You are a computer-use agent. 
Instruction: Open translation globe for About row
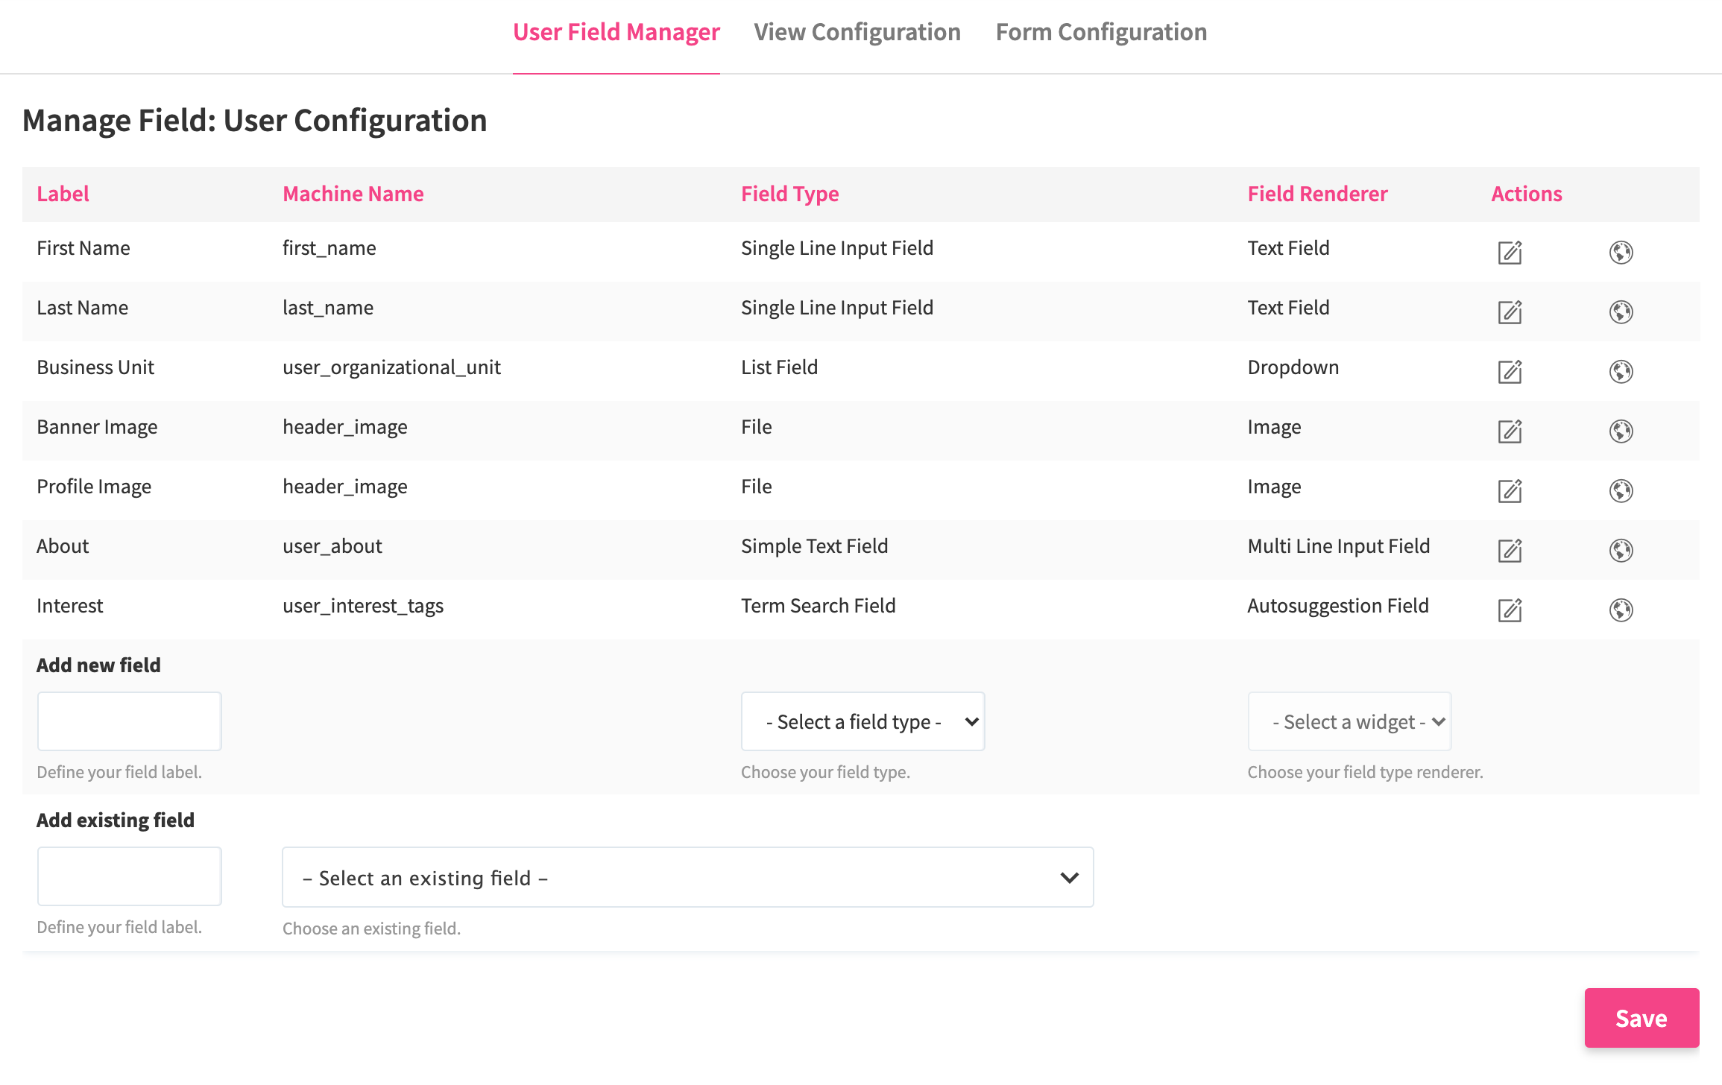tap(1621, 551)
